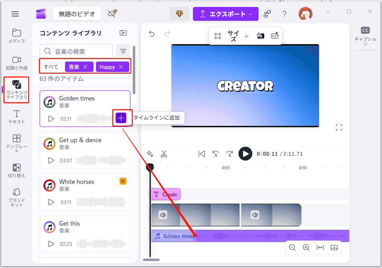Click the undo arrow above the preview
The height and width of the screenshot is (268, 382).
(x=151, y=34)
